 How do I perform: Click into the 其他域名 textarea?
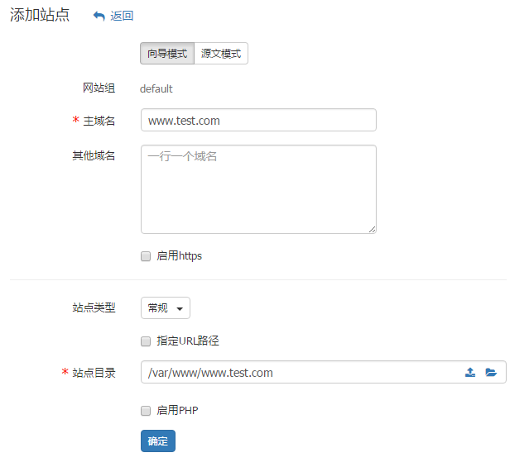tap(258, 189)
